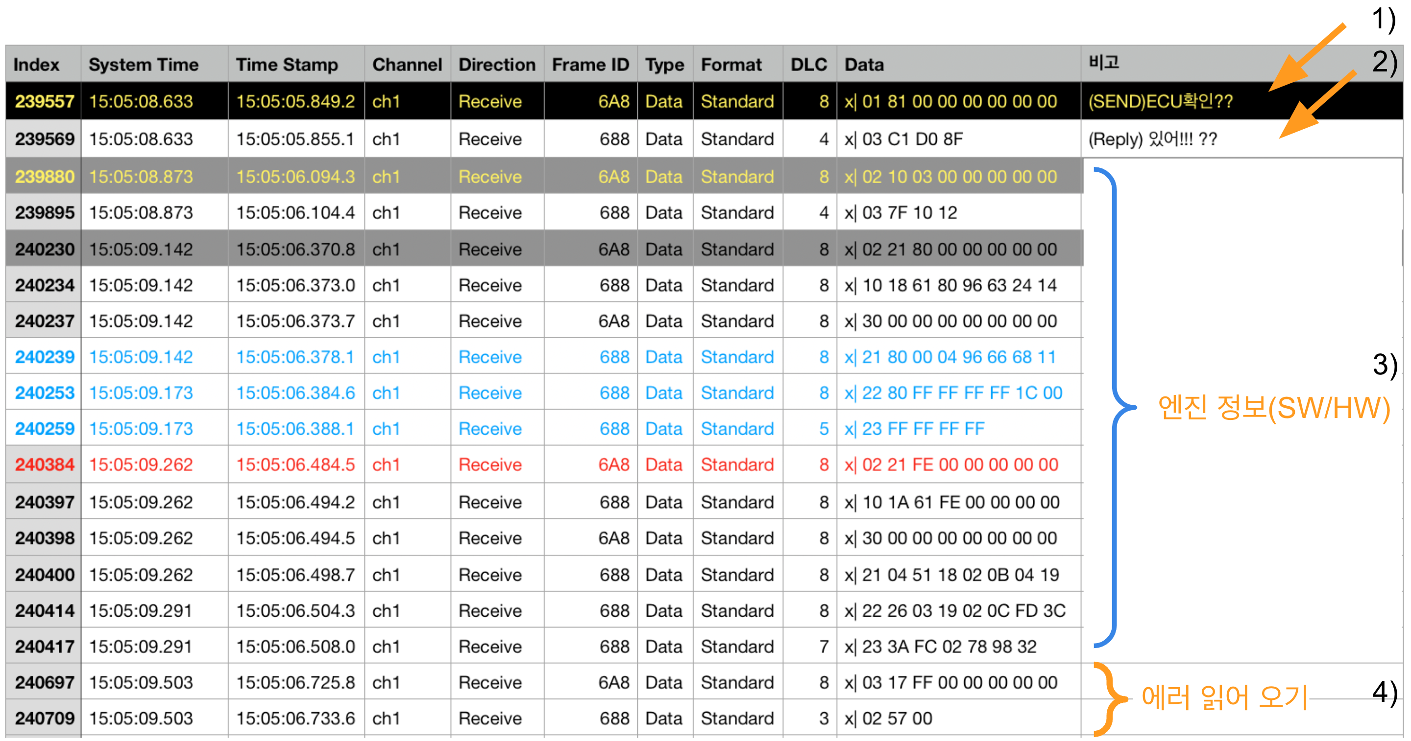Click the Direction column header
Image resolution: width=1411 pixels, height=741 pixels.
(x=497, y=65)
